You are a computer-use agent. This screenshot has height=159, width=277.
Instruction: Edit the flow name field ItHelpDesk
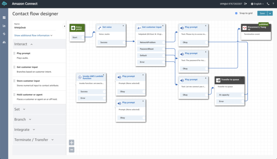pos(34,28)
